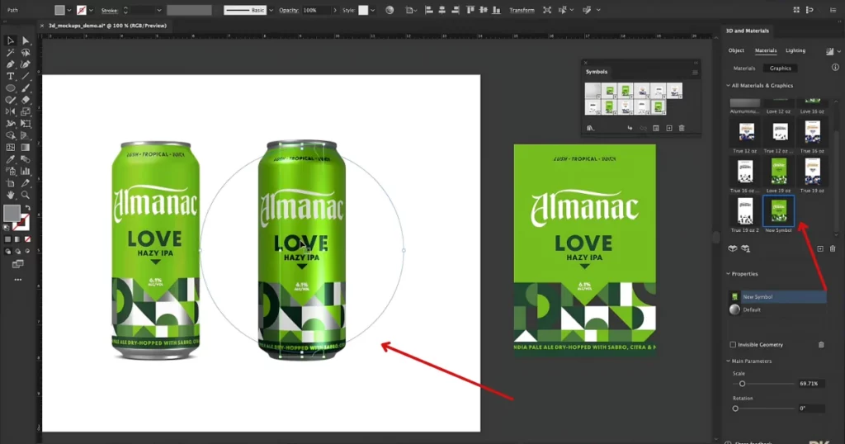Image resolution: width=845 pixels, height=444 pixels.
Task: Delete symbol via Symbols panel trash icon
Action: coord(682,128)
